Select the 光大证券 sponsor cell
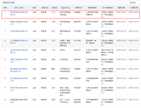The image size is (141, 108). point(77,41)
